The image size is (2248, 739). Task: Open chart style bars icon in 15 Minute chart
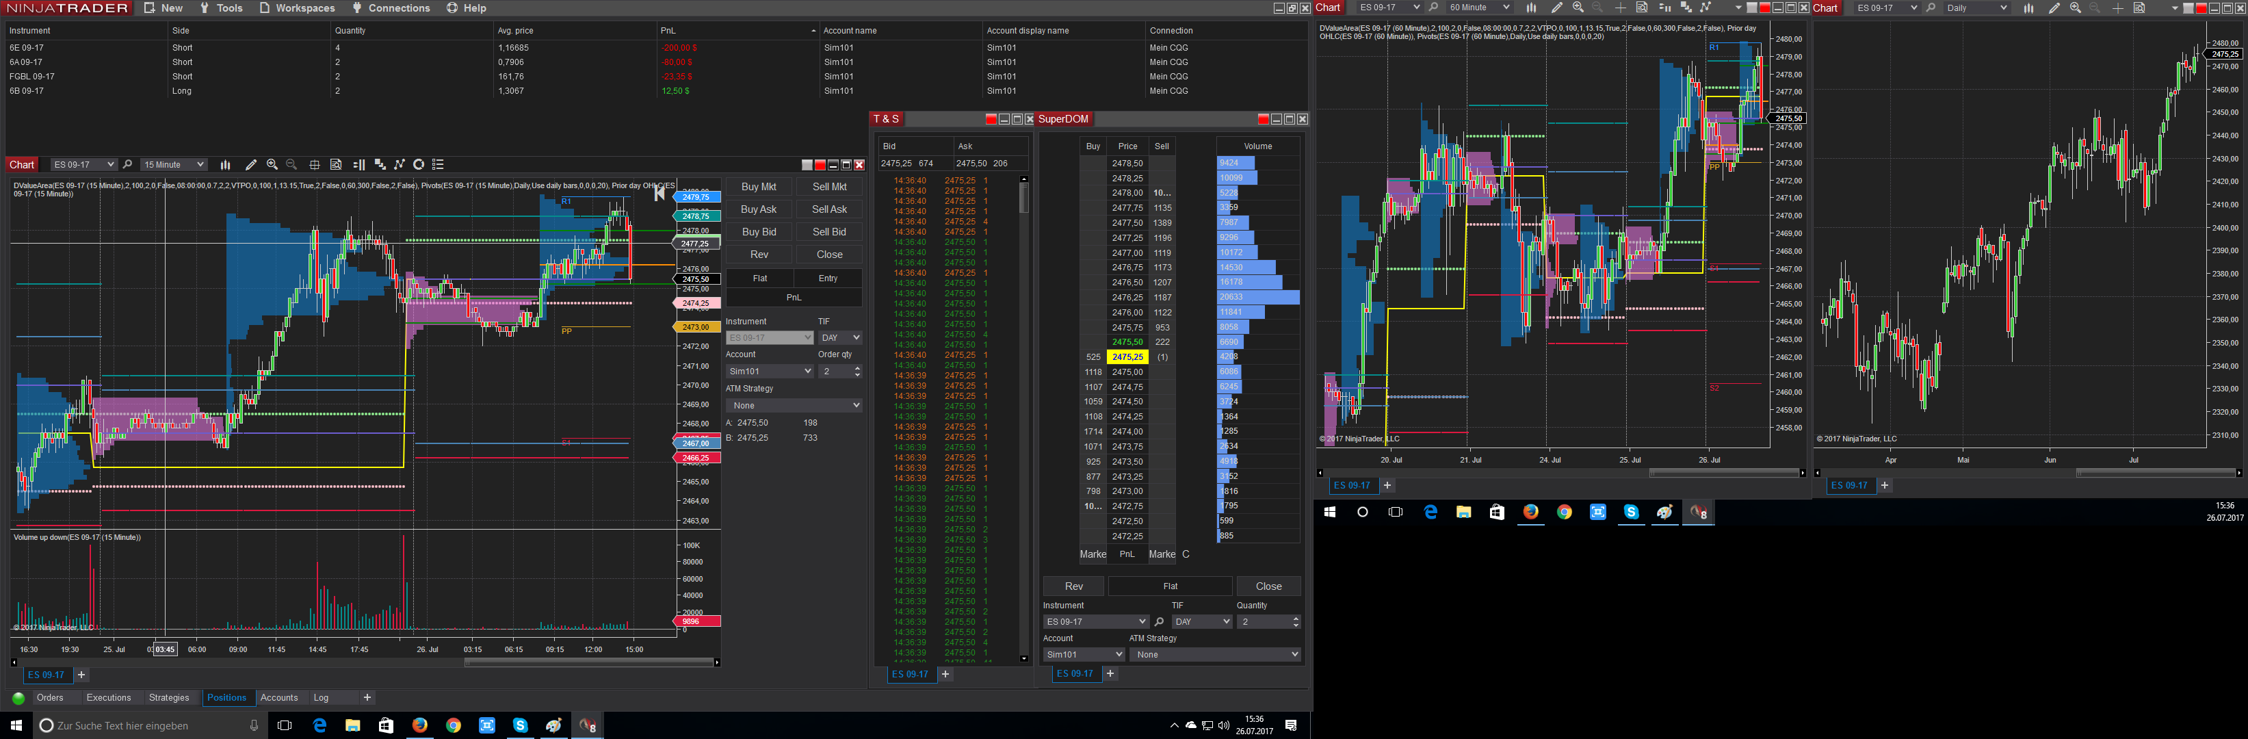pyautogui.click(x=225, y=164)
